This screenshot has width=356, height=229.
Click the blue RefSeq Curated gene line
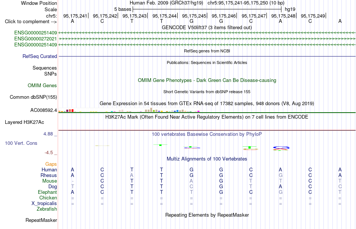[x=207, y=56]
